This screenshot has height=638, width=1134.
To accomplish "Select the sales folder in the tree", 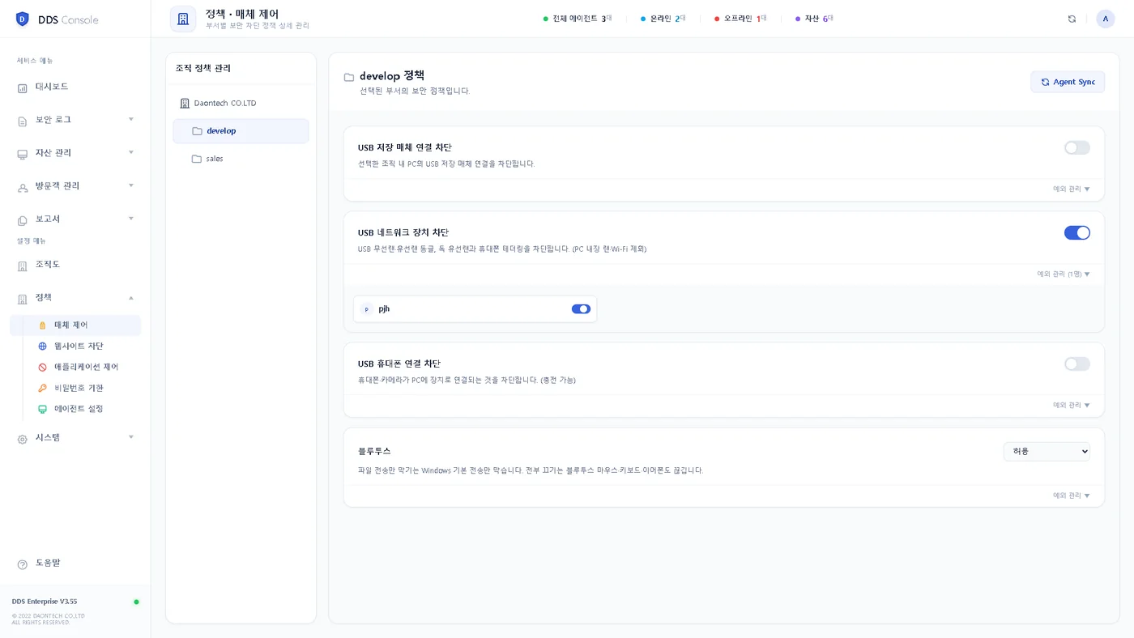I will pos(241,159).
